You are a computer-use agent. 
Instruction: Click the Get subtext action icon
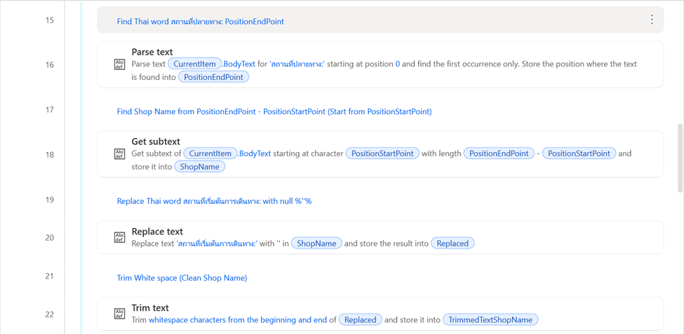point(119,154)
